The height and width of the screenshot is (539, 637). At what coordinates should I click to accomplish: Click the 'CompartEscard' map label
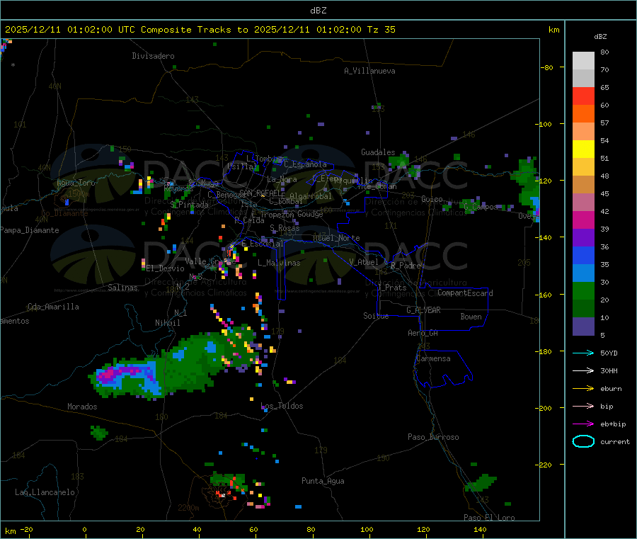465,293
